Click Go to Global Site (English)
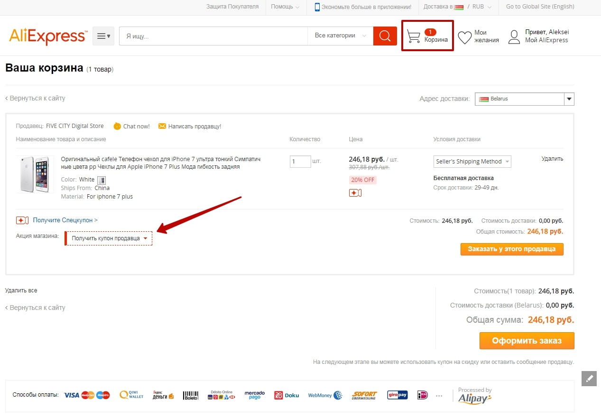This screenshot has height=417, width=601. pyautogui.click(x=540, y=7)
